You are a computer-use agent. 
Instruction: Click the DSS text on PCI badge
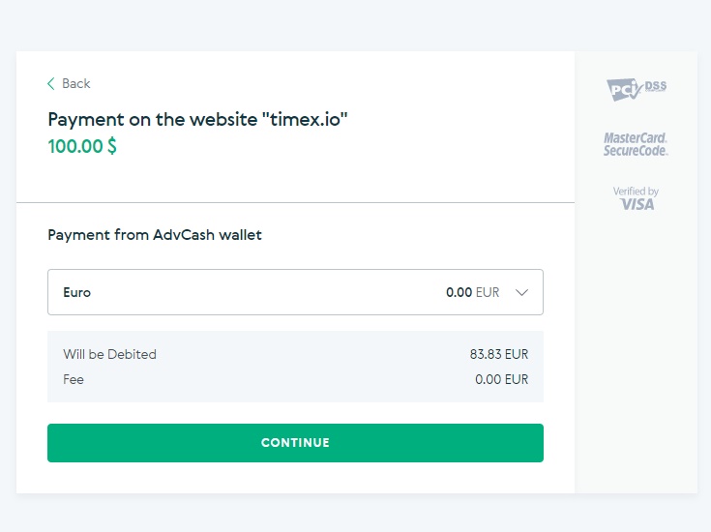[x=656, y=86]
